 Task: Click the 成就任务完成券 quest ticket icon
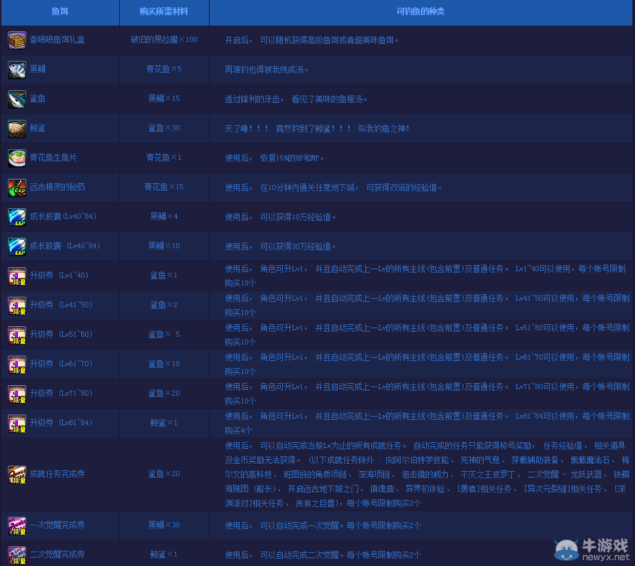(x=17, y=474)
